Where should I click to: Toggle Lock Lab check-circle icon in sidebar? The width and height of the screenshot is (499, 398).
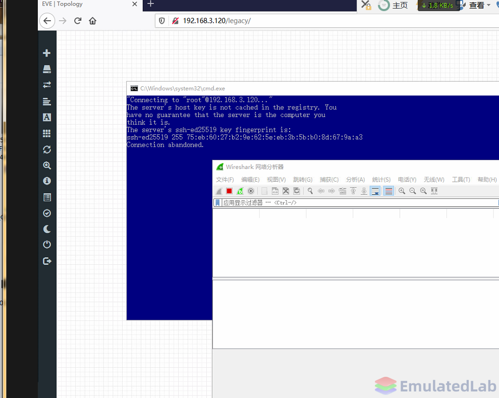tap(47, 213)
